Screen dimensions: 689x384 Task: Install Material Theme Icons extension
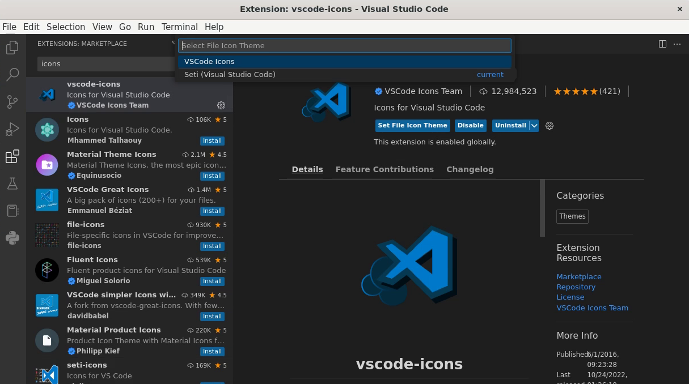[213, 176]
